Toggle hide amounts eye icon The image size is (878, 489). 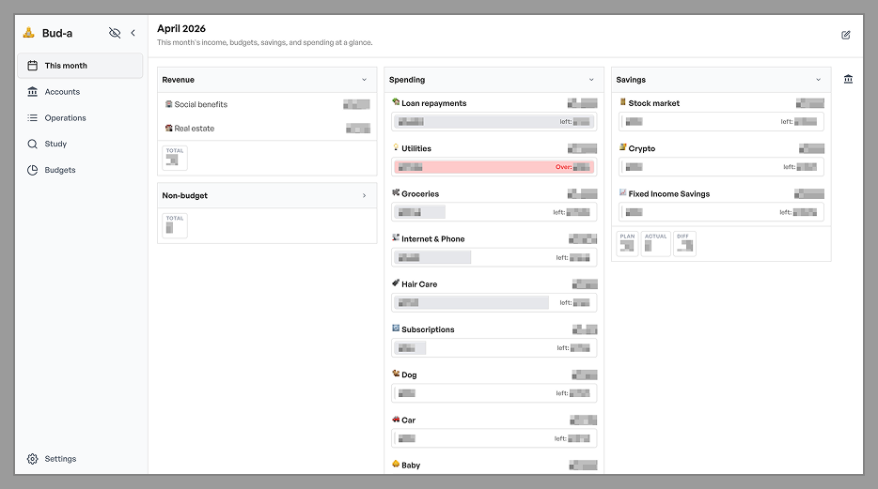115,33
